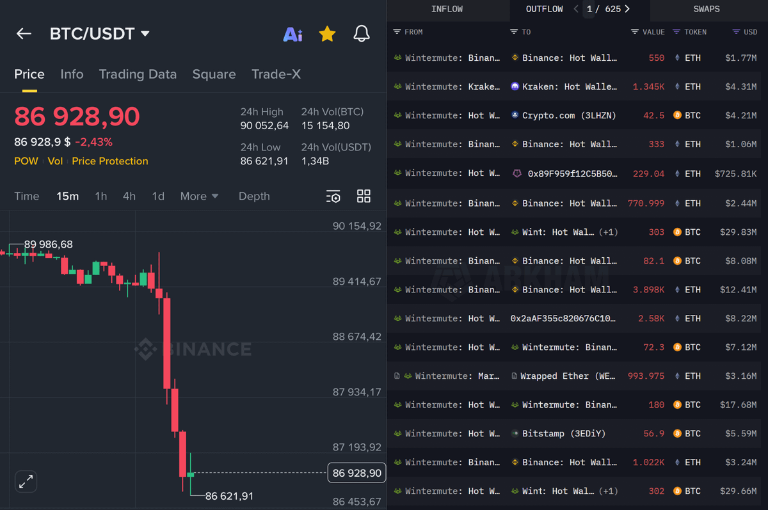Screen dimensions: 768x510
Task: Click the $725.81K USD value
Action: (x=736, y=173)
